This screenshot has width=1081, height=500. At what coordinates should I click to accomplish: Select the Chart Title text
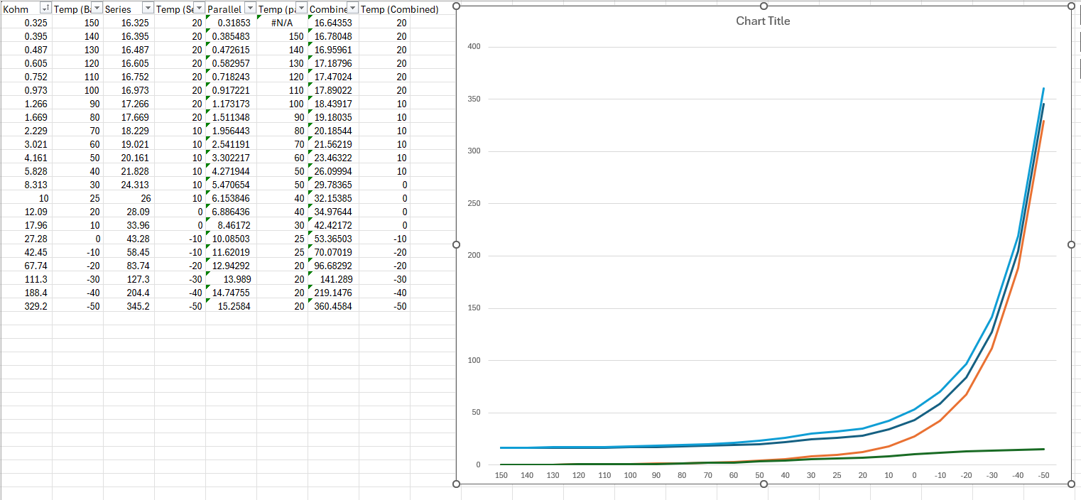(x=763, y=21)
